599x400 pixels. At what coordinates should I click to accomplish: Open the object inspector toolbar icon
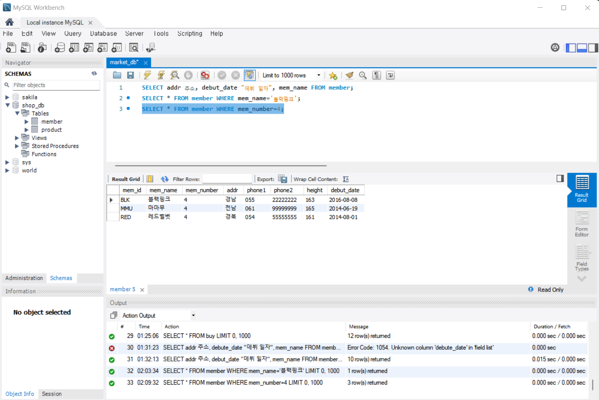[x=42, y=48]
